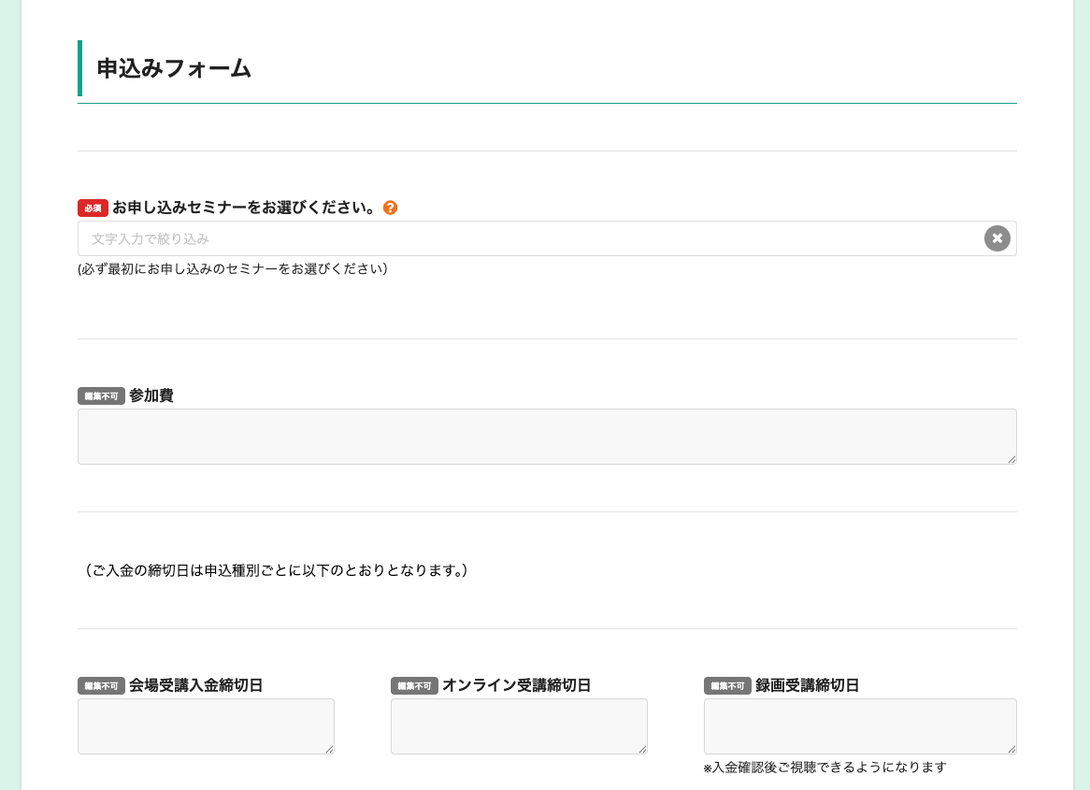Click the 参加費 text area
1090x790 pixels.
[547, 437]
